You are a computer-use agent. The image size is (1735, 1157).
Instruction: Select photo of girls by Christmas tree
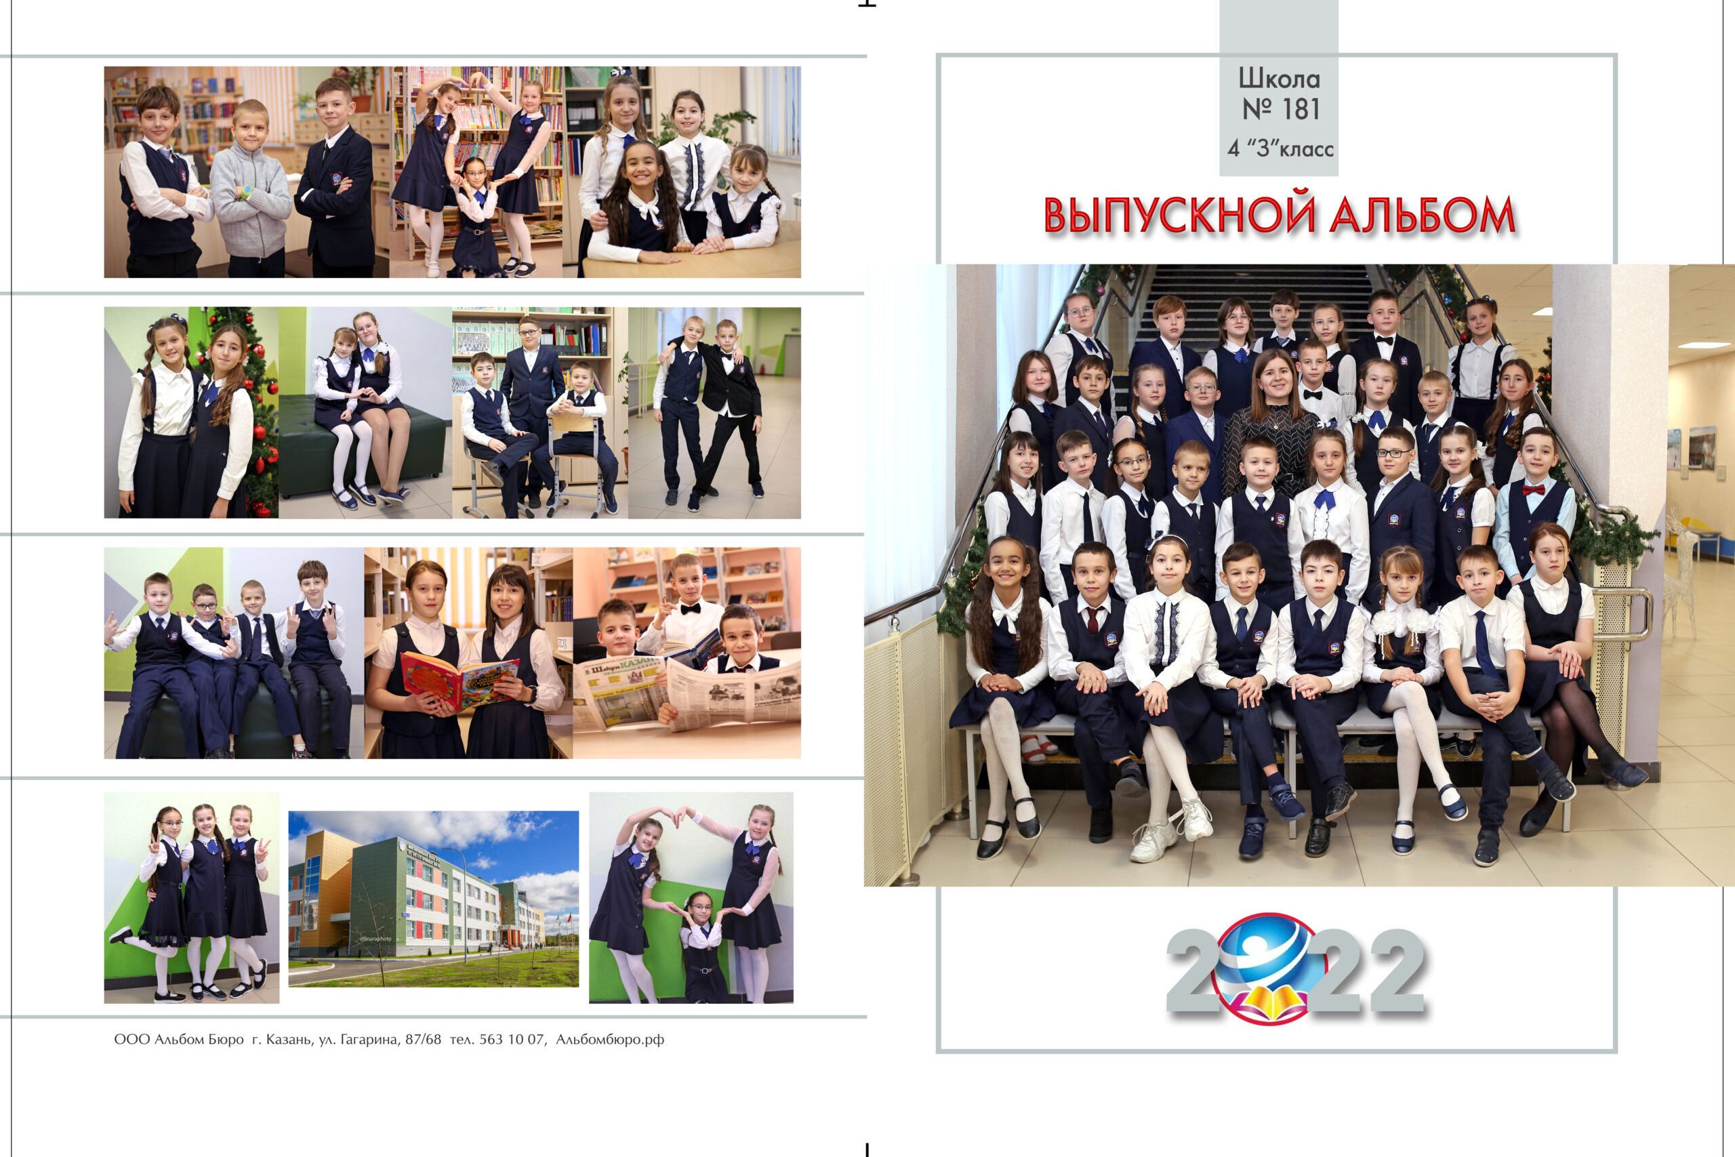191,411
